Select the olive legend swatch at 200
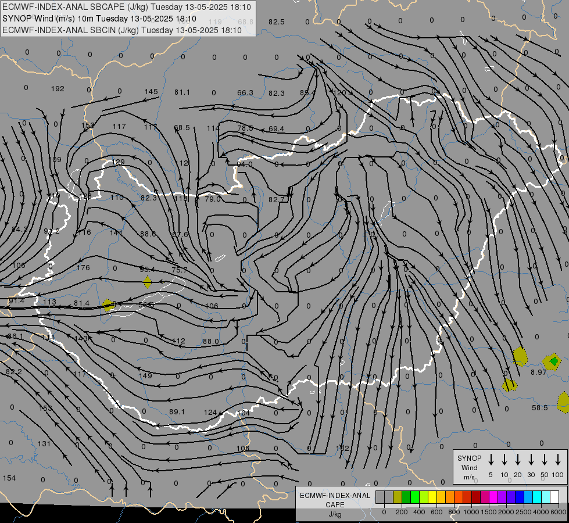 398,497
